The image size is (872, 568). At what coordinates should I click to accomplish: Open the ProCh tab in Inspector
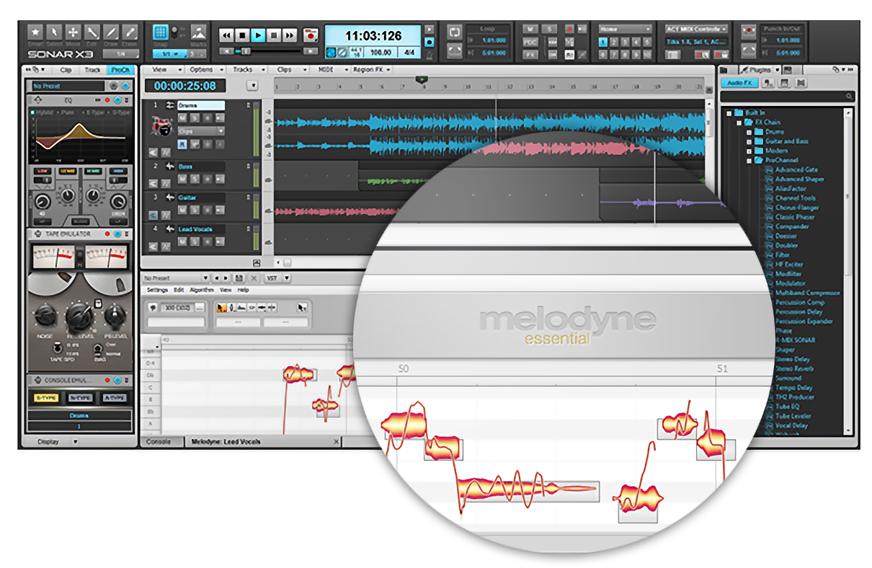(x=120, y=70)
